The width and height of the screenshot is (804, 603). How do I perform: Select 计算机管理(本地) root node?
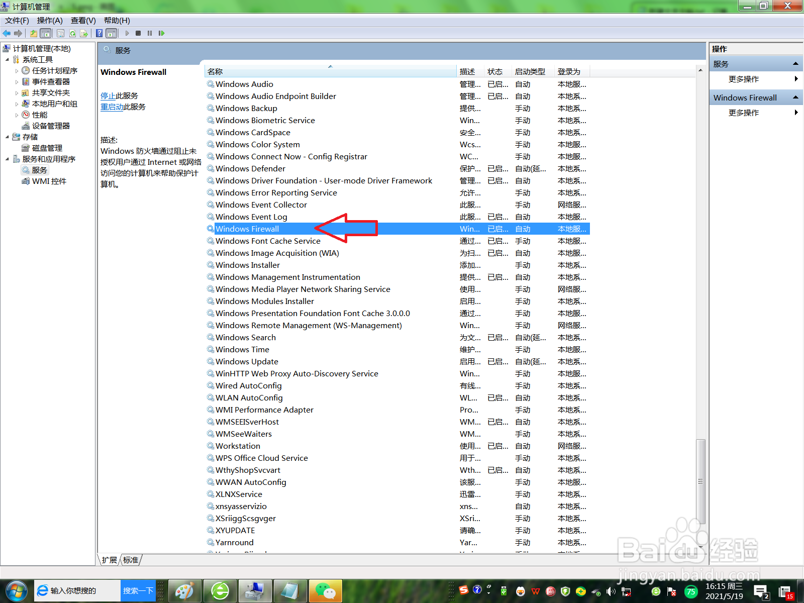pos(42,49)
